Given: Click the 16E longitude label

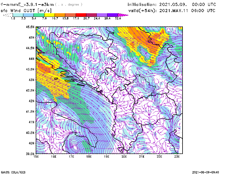Looking at the screenshot, I should (x=54, y=157).
